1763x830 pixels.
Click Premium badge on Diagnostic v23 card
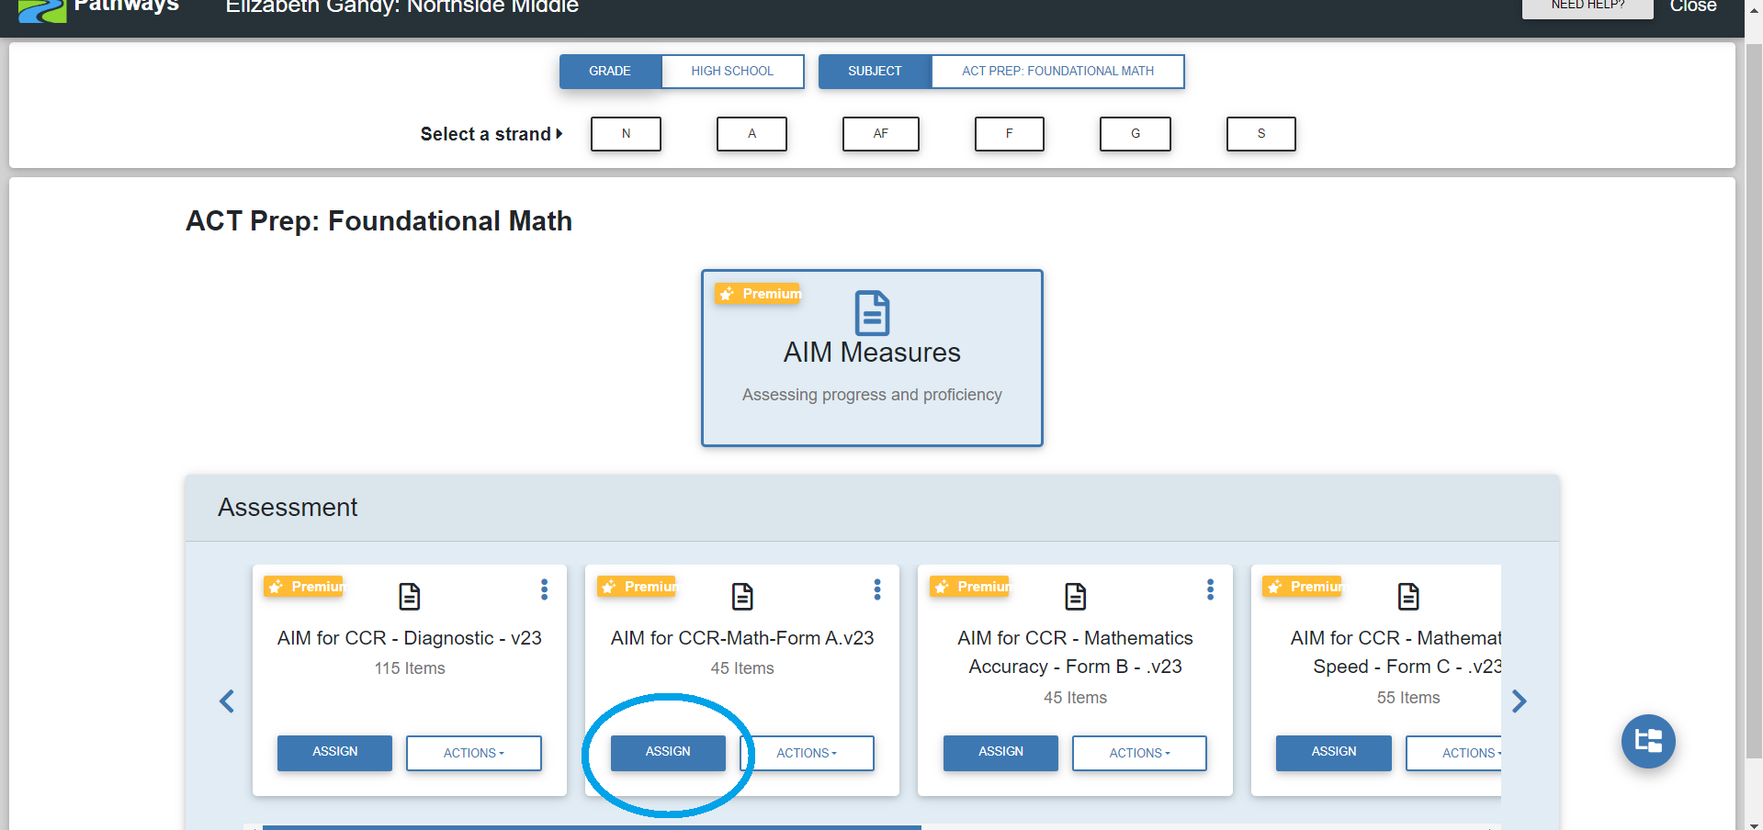pos(303,587)
